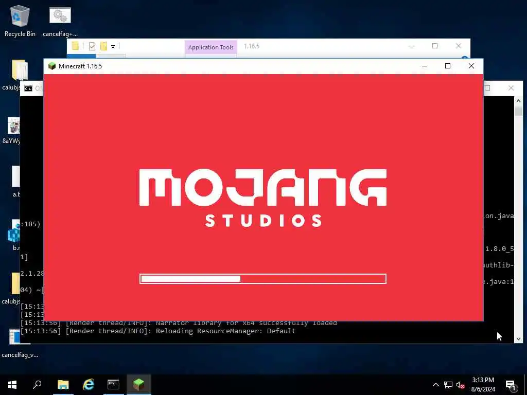Open taskbar search magnifier
The width and height of the screenshot is (527, 395).
coord(37,385)
